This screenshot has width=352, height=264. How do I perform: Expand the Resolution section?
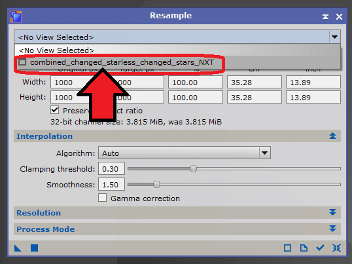coord(332,212)
